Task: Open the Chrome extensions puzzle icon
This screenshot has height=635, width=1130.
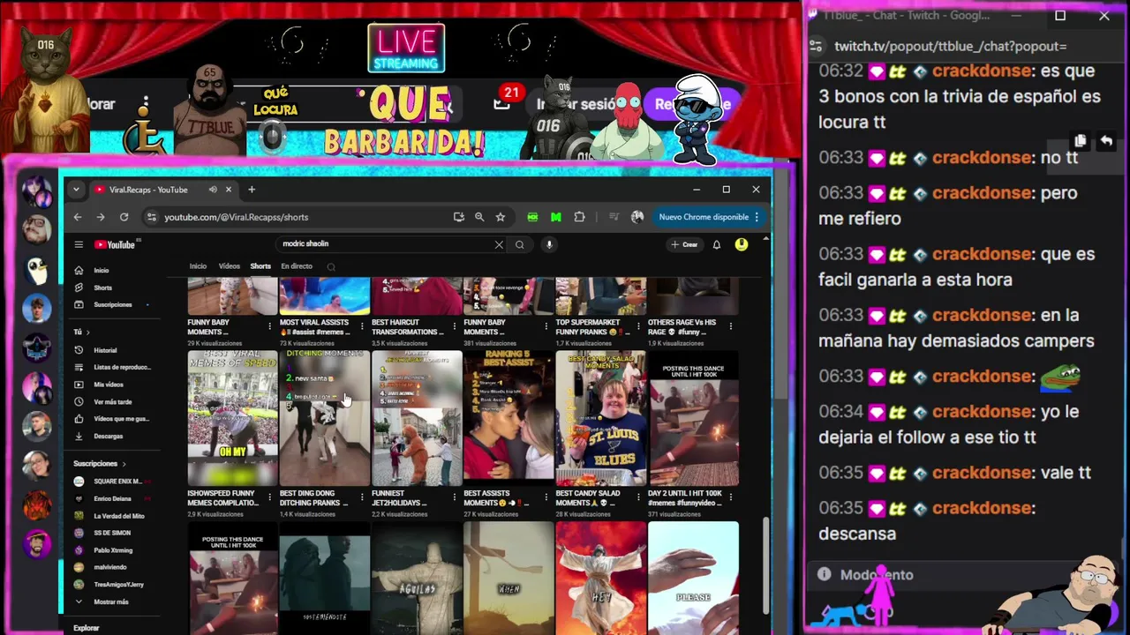Action: coord(580,217)
